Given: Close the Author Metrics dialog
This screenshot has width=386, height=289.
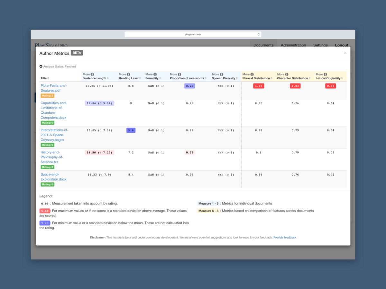Looking at the screenshot, I should click(345, 53).
